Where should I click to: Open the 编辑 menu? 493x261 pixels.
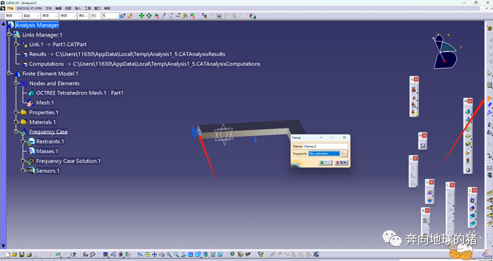point(58,8)
